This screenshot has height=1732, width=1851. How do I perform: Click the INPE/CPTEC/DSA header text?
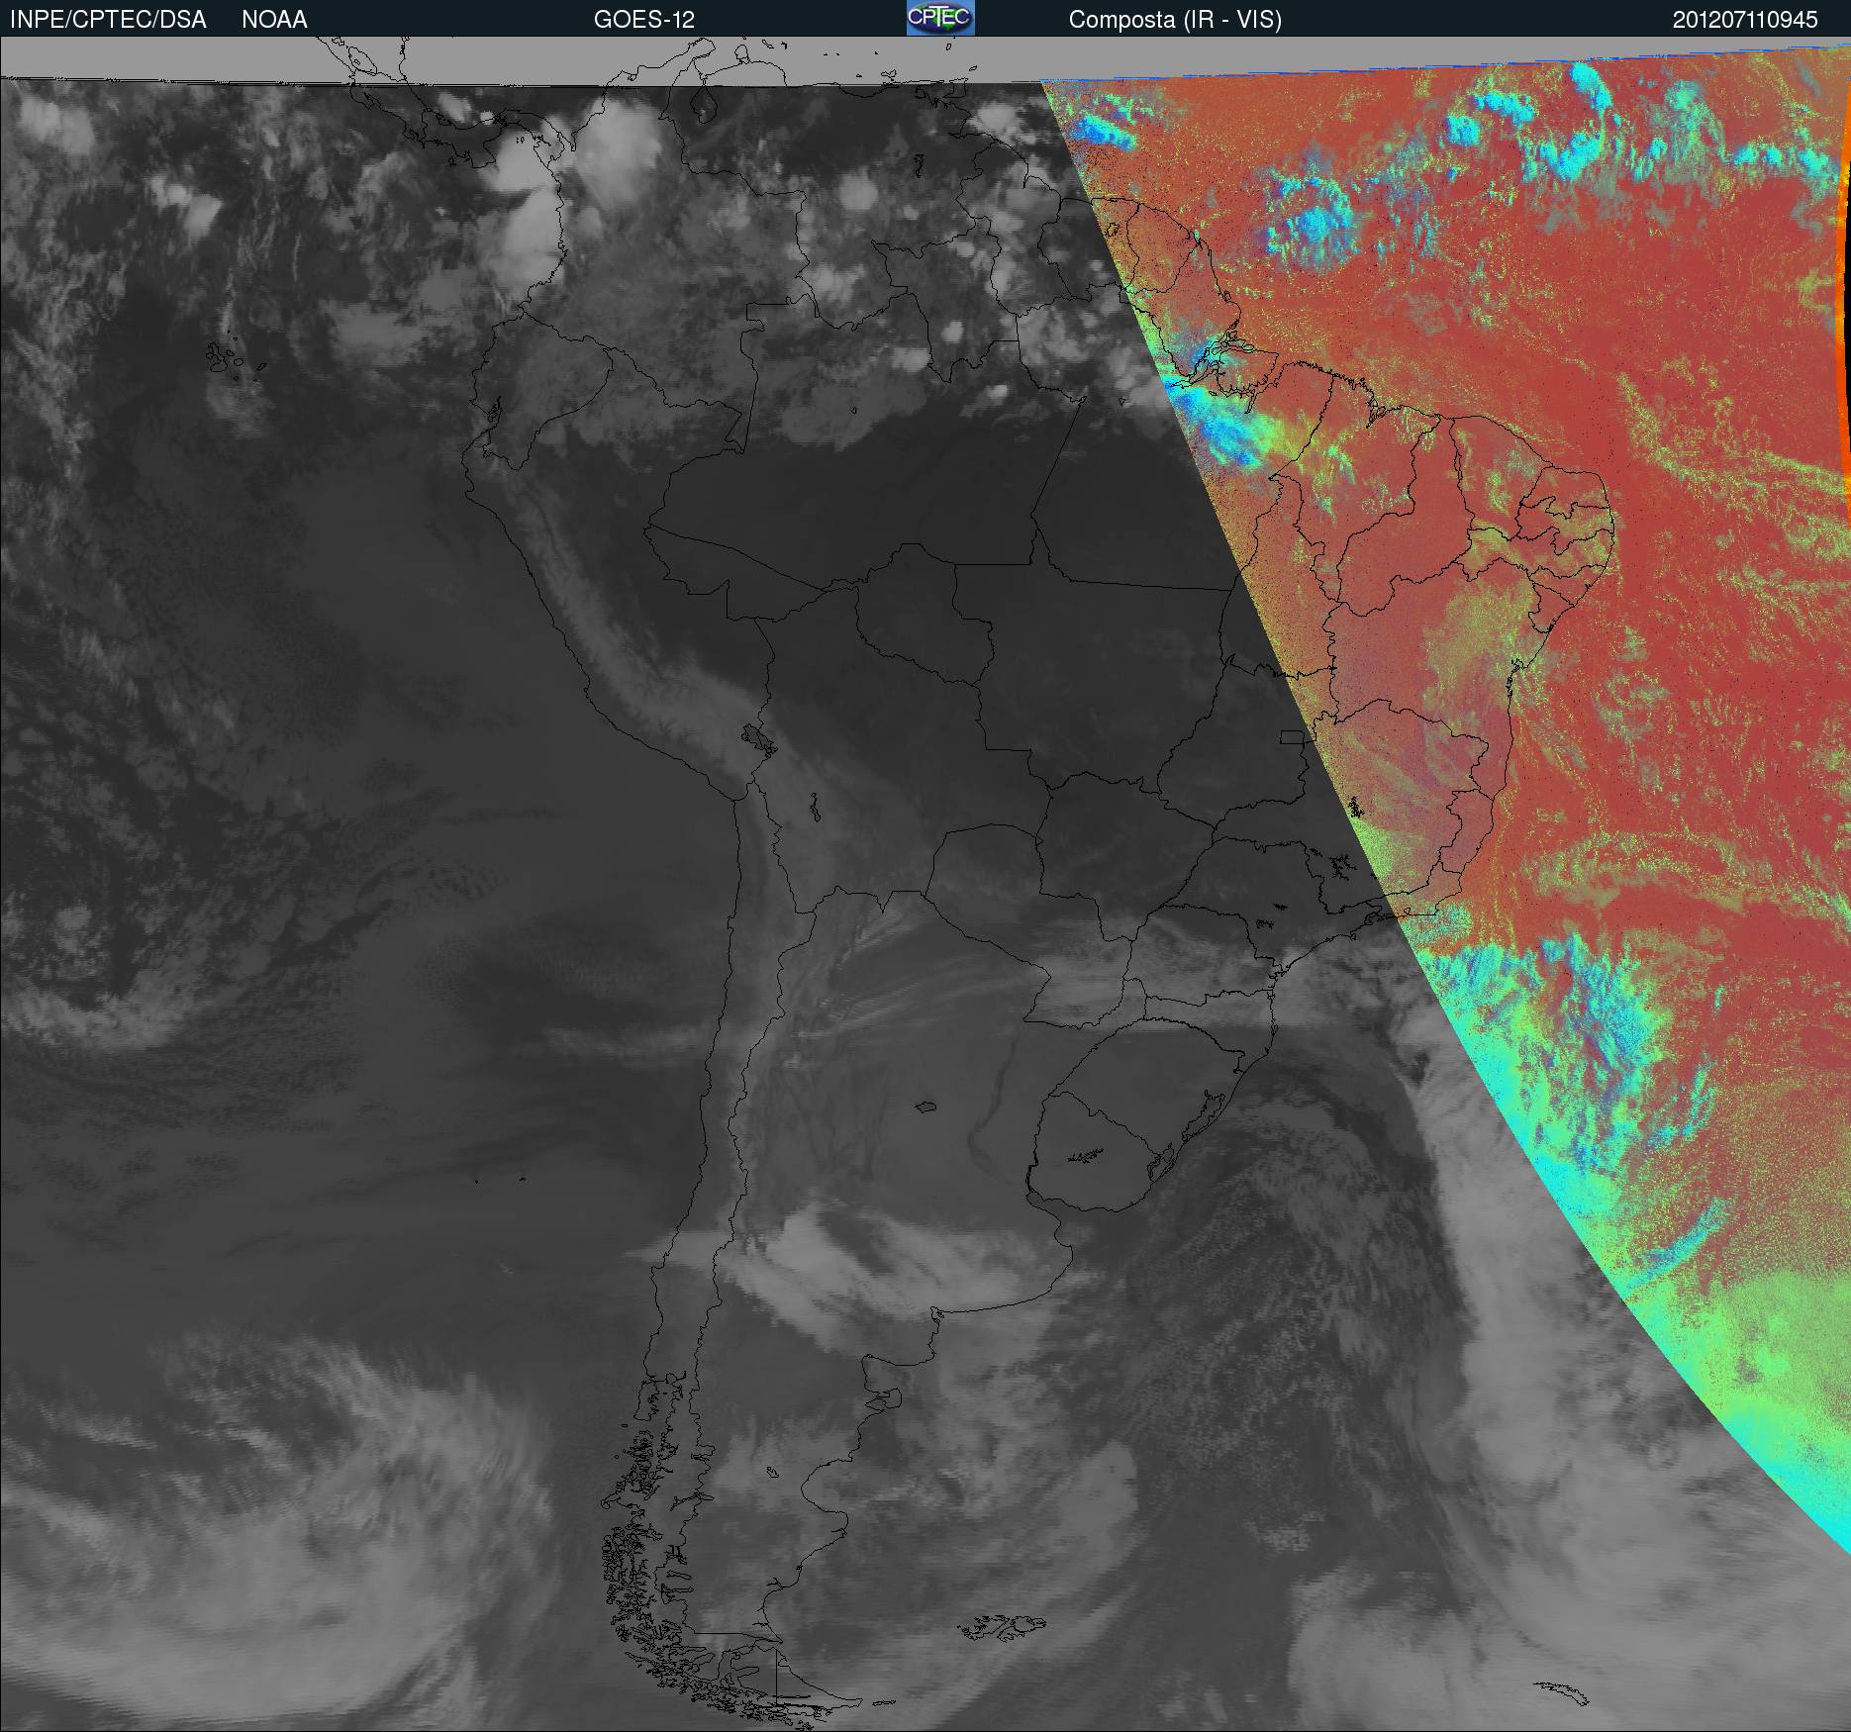[109, 20]
